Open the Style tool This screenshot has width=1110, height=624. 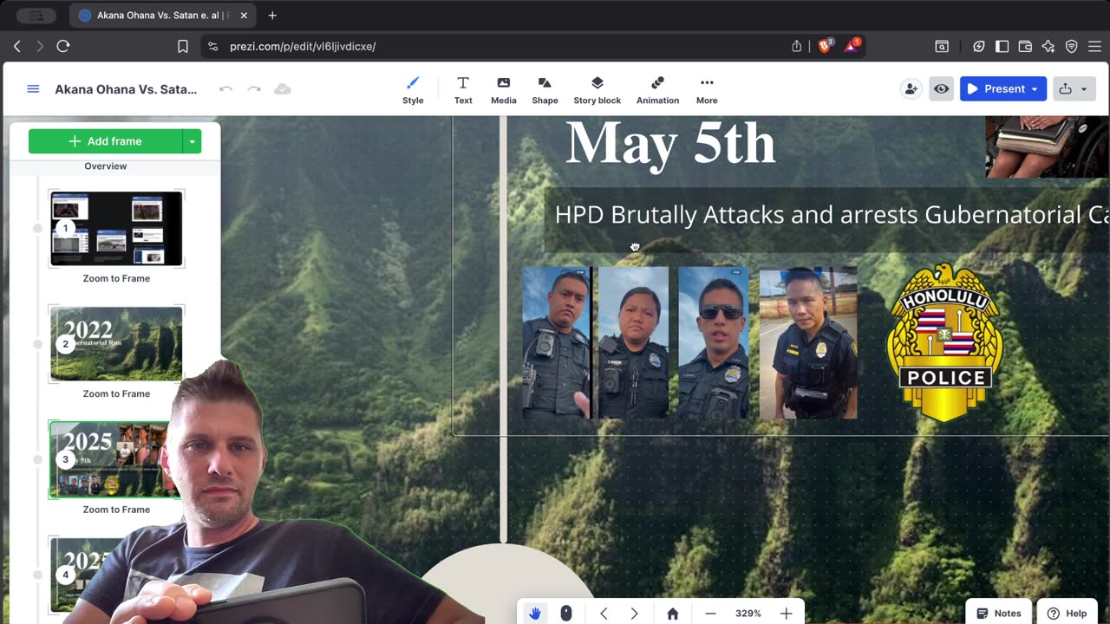coord(413,90)
